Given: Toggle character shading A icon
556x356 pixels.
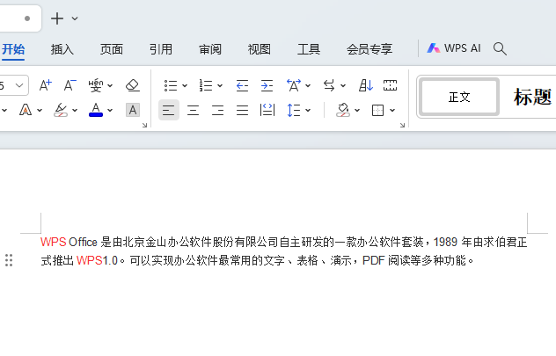Looking at the screenshot, I should coord(133,110).
